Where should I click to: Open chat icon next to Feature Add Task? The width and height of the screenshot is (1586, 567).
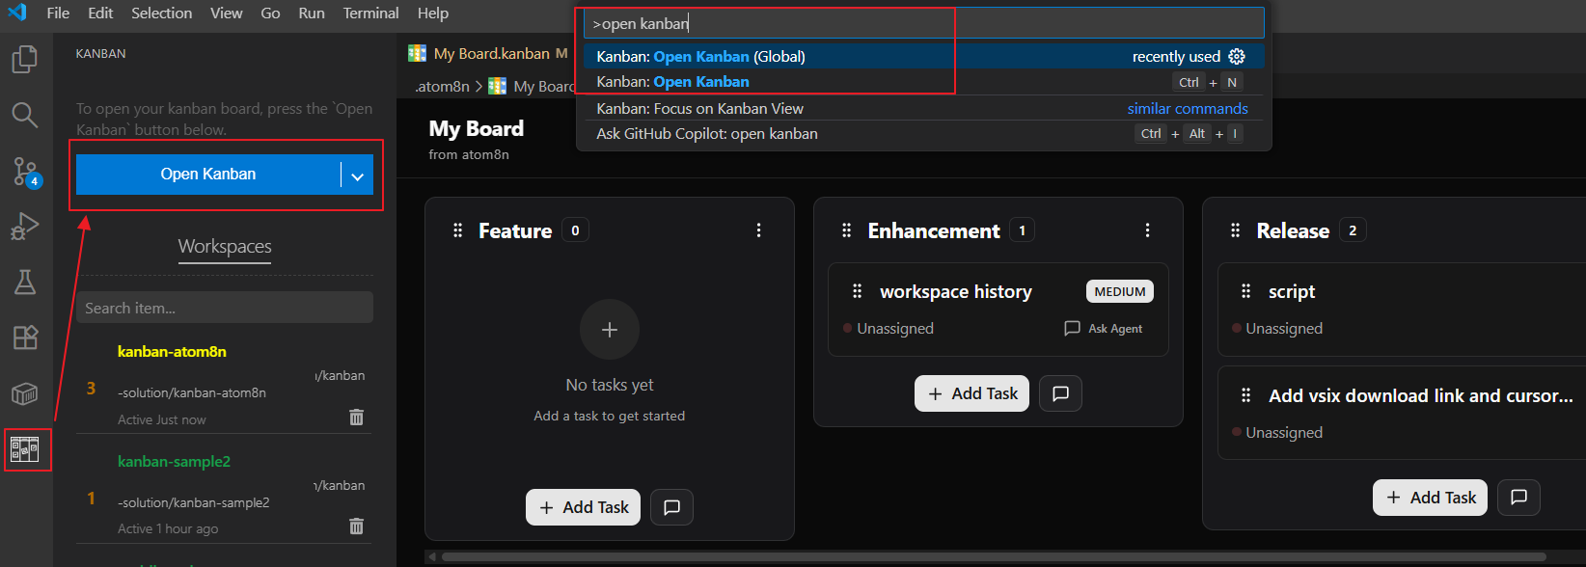point(672,507)
